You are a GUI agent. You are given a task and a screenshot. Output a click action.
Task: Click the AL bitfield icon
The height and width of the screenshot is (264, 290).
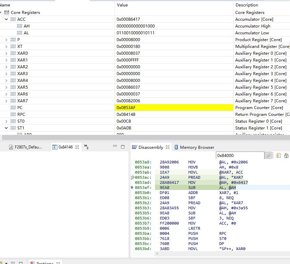point(20,33)
